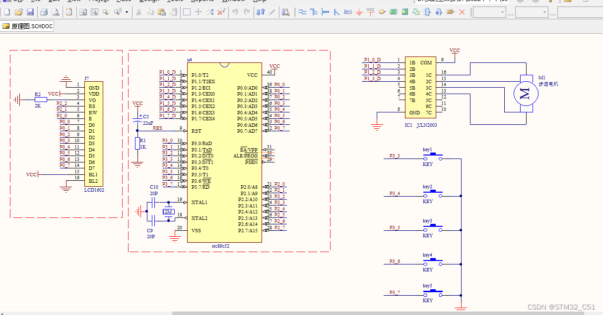
Task: Choose the Place Net Label icon
Action: point(347,12)
